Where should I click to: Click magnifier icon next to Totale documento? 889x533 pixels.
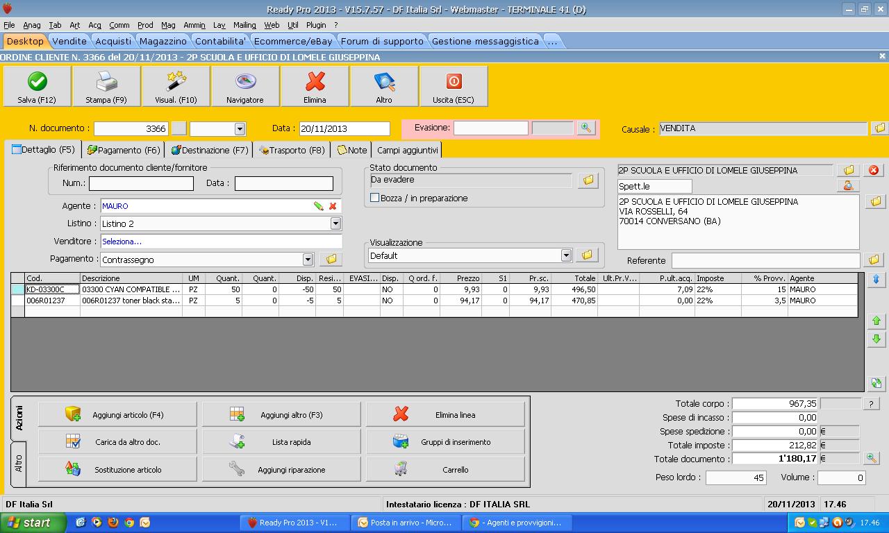coord(871,458)
